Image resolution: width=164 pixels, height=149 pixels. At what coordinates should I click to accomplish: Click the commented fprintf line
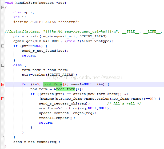[x=83, y=31]
